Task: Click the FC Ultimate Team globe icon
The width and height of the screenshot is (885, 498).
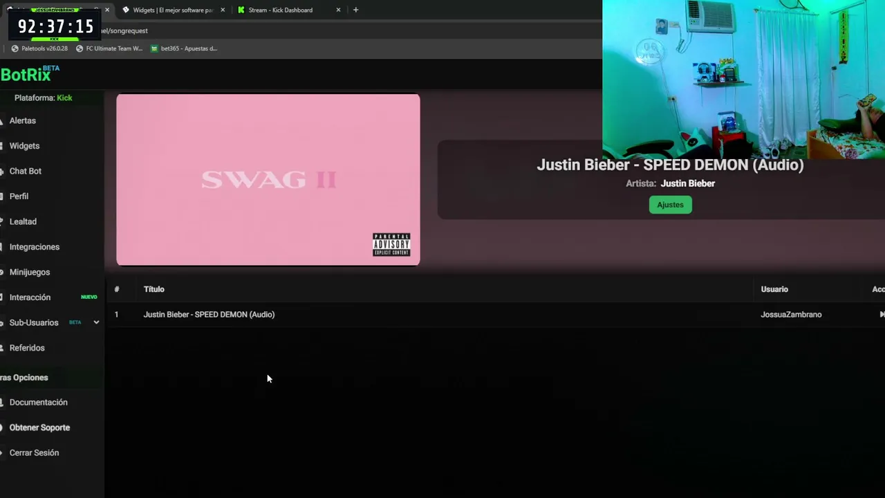Action: click(x=80, y=48)
